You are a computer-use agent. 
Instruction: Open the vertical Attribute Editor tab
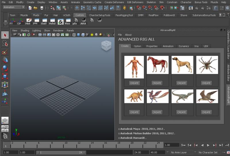pos(228,73)
